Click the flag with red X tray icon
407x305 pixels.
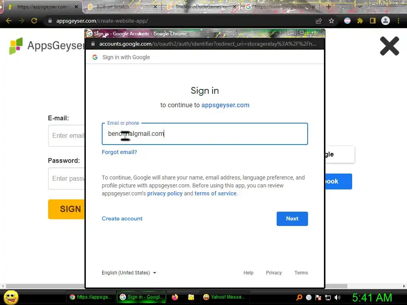coord(318,297)
